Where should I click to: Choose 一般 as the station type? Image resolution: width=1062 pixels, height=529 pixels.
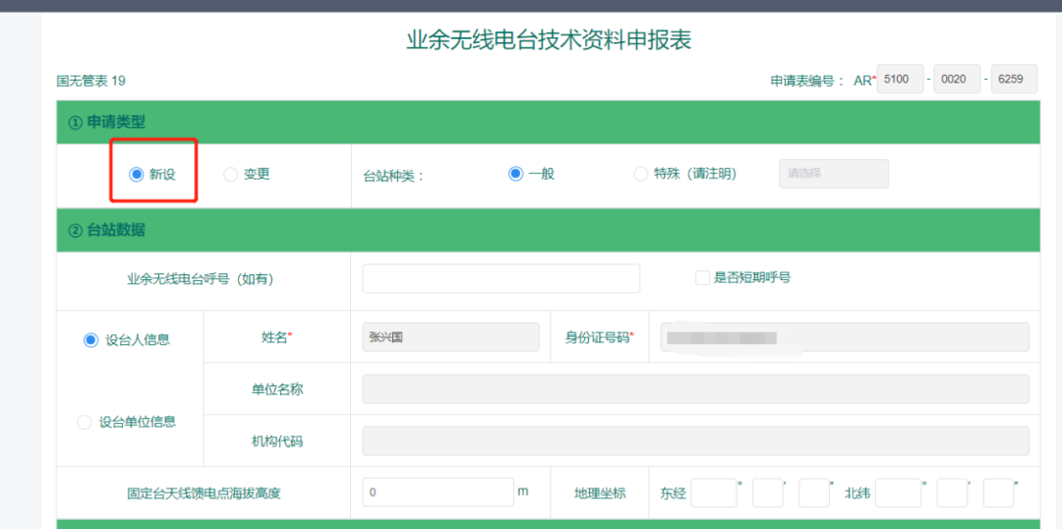(x=515, y=174)
